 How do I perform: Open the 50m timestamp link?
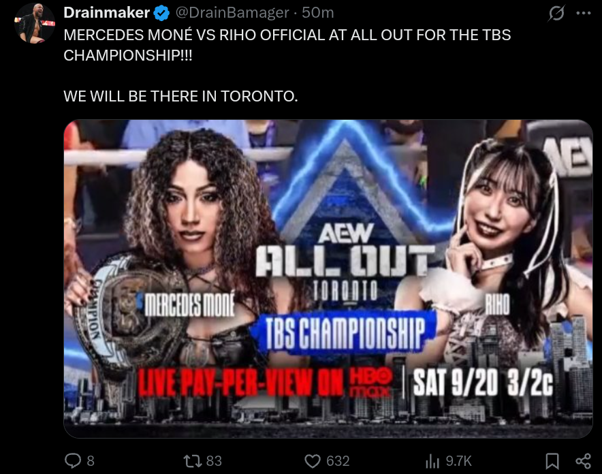[317, 13]
